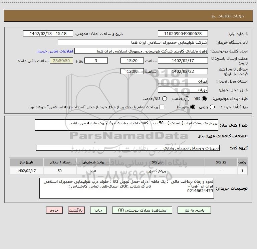
Task: Select the 'خدمت' radio option
Action: 187,99
